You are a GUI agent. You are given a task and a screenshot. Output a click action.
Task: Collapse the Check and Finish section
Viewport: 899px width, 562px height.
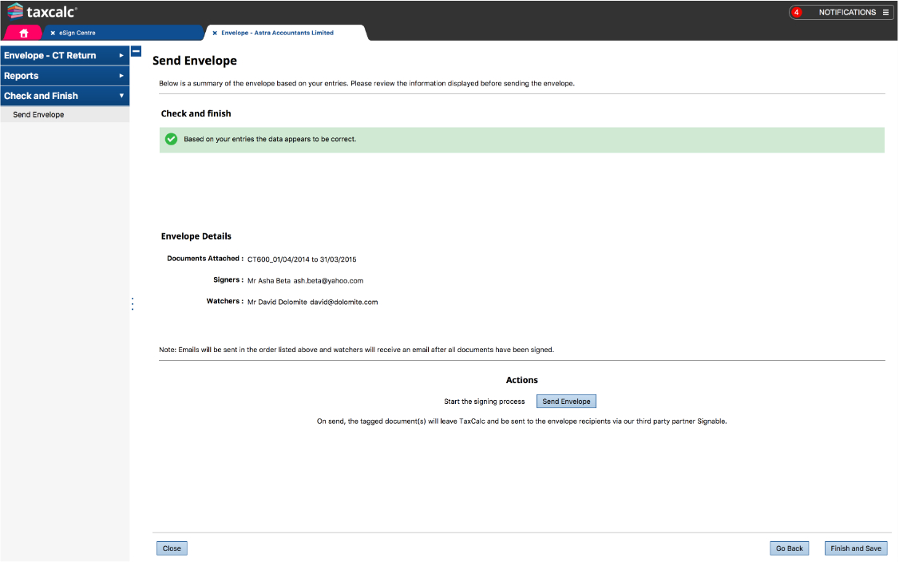click(64, 96)
